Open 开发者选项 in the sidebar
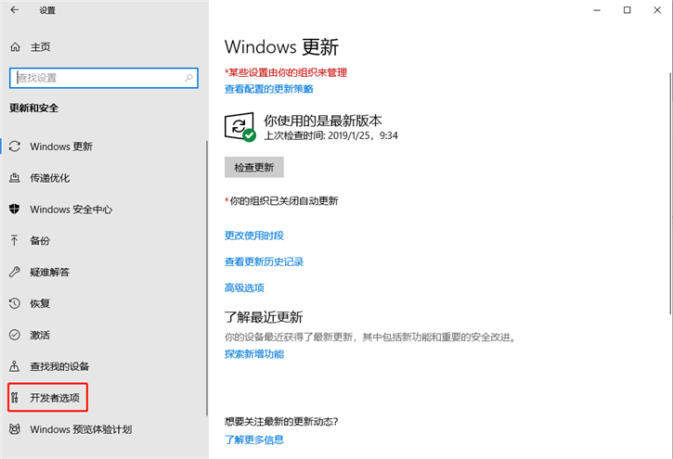Image resolution: width=673 pixels, height=459 pixels. (x=54, y=399)
